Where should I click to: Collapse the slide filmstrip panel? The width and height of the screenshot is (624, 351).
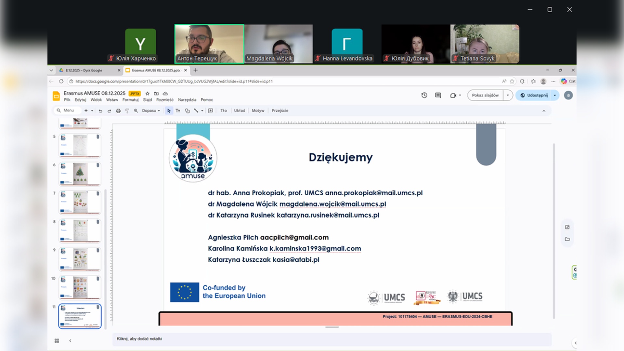tap(70, 341)
